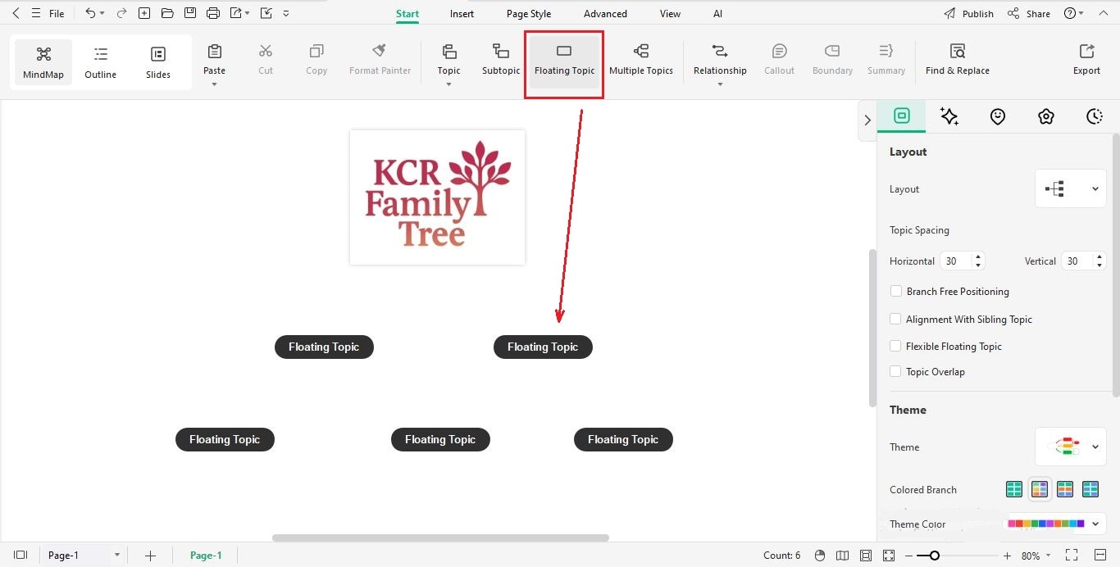The height and width of the screenshot is (567, 1120).
Task: Check Flexible Floating Topic
Action: click(895, 346)
